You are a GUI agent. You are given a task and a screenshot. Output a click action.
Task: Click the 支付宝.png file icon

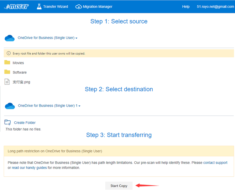tap(7, 82)
